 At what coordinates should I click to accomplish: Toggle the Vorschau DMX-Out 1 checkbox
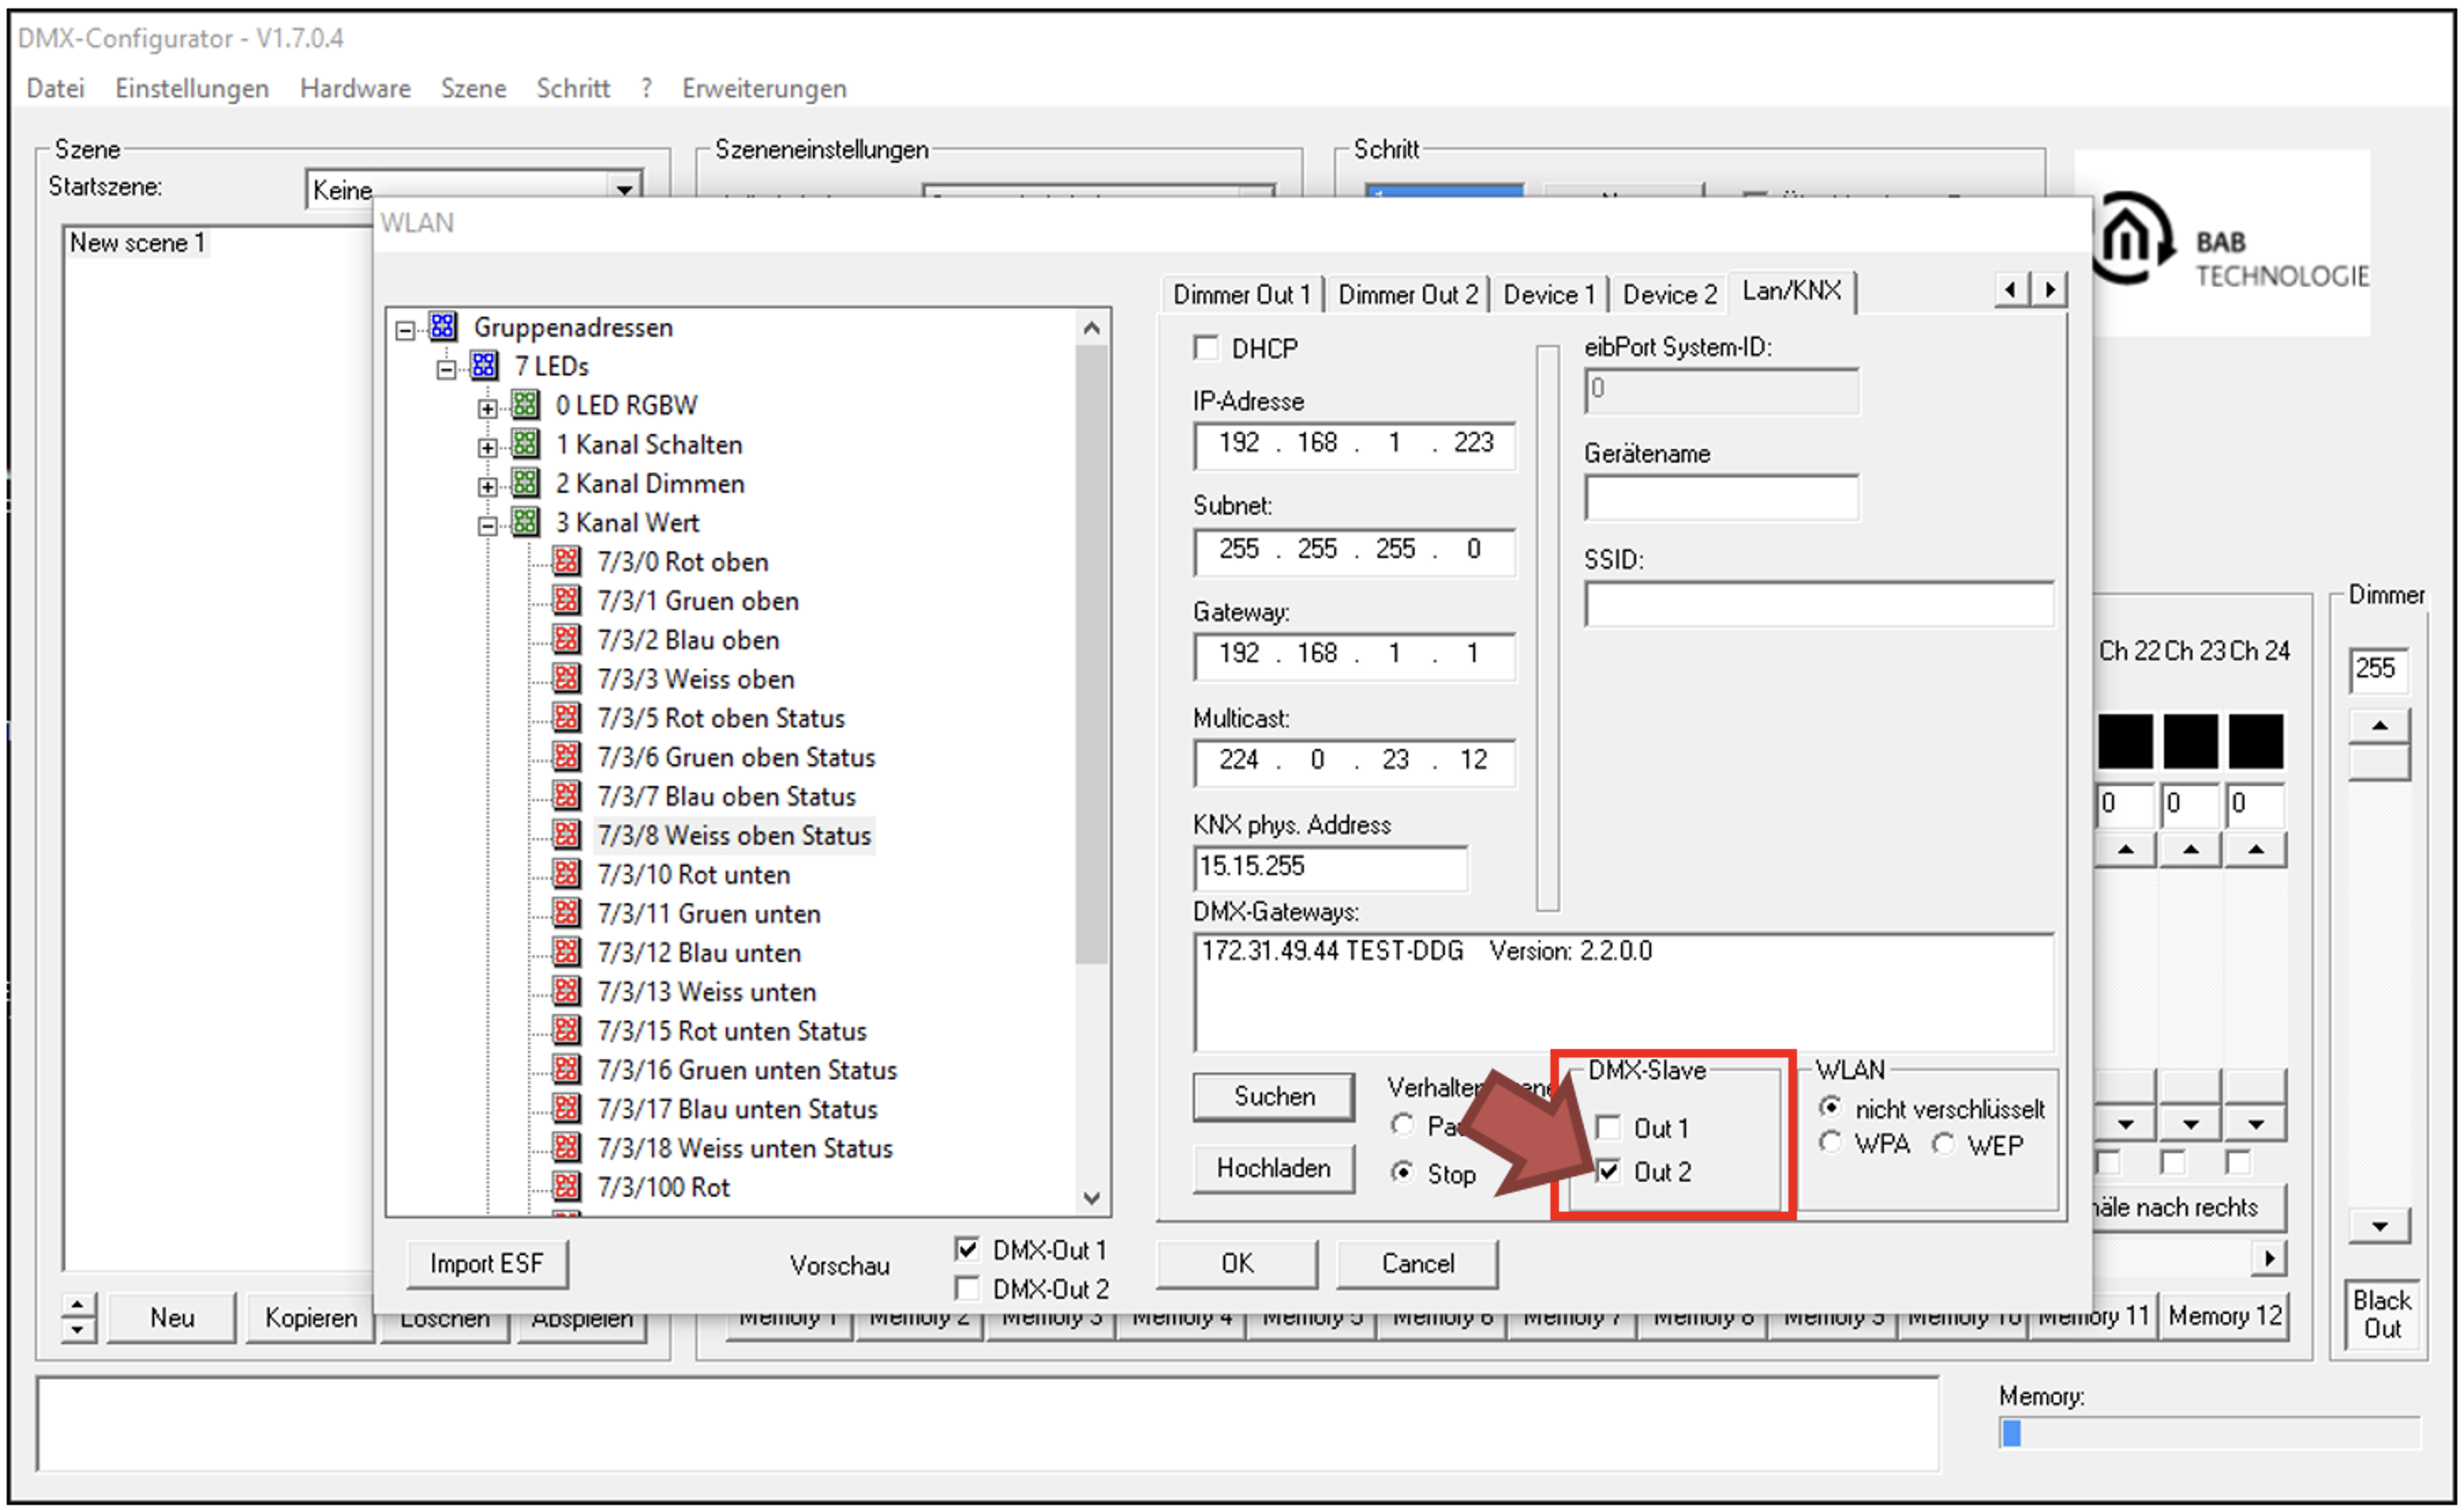point(967,1249)
